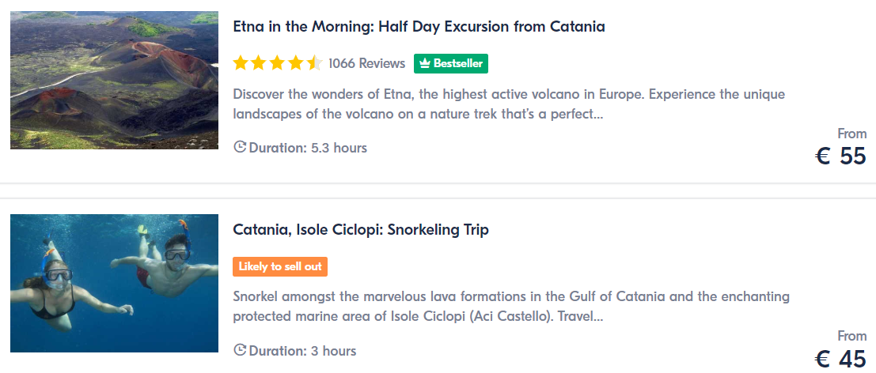Click the clock icon beside 5.3 hours duration
This screenshot has height=373, width=876.
[240, 147]
